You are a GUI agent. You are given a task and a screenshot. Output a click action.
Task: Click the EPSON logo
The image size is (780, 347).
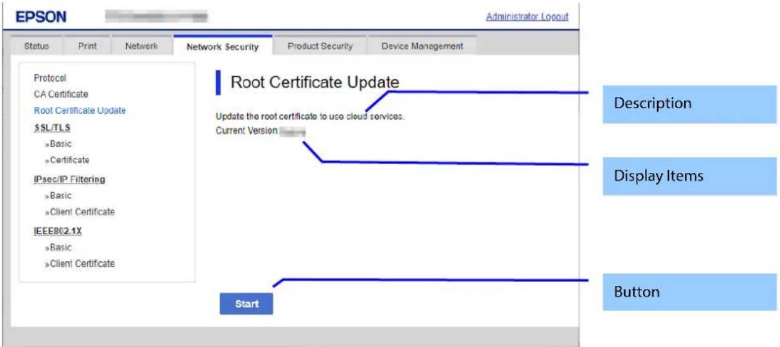tap(41, 17)
